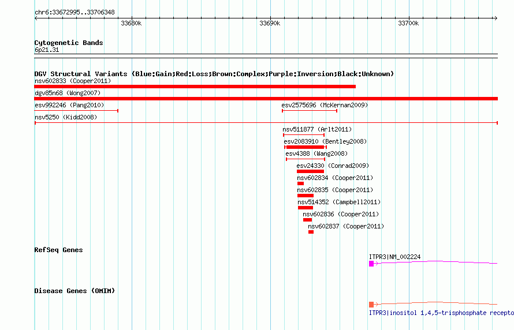The height and width of the screenshot is (330, 514).
Task: Open nsv511877 (Arlt2011) variant label
Action: click(317, 129)
